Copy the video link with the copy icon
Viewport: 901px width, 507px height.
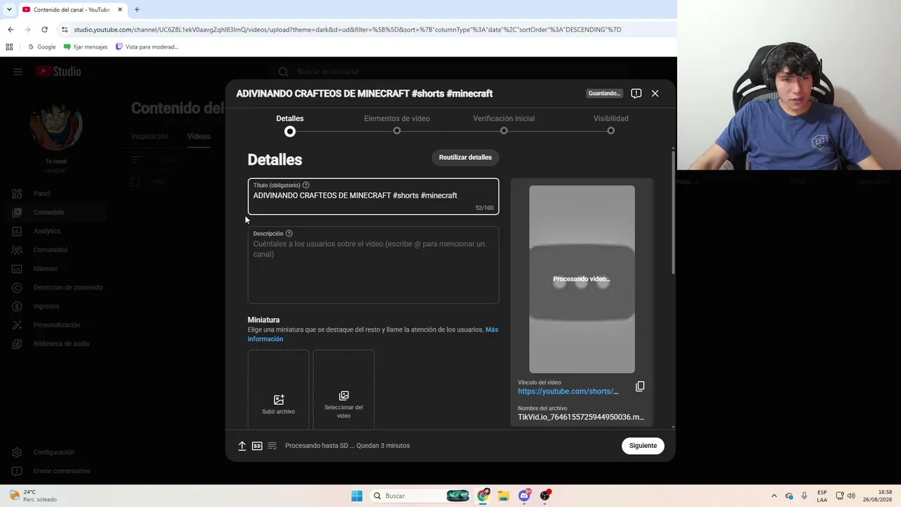640,387
